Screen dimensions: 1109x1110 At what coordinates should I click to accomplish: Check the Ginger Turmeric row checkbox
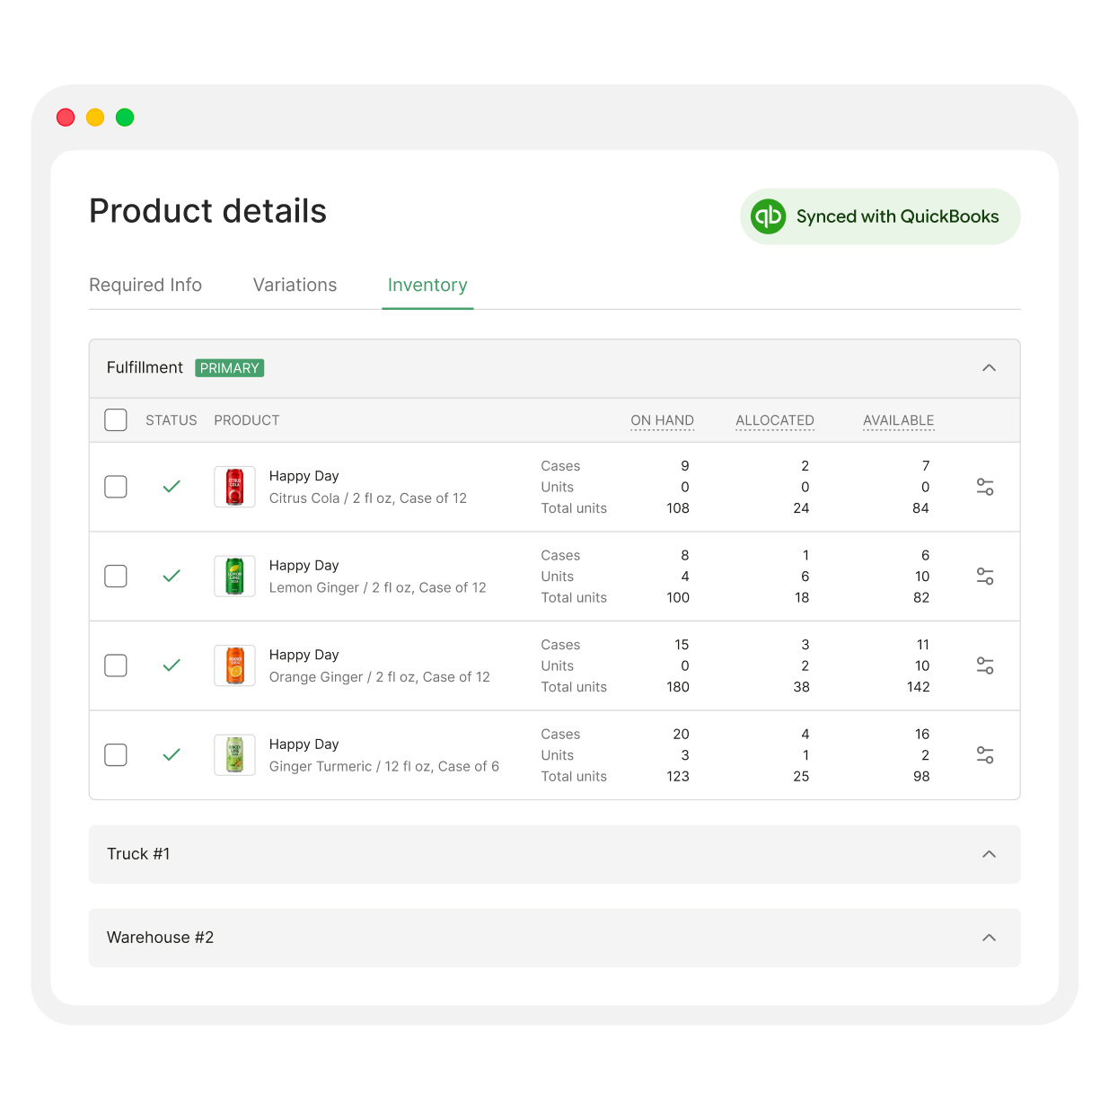[x=116, y=754]
